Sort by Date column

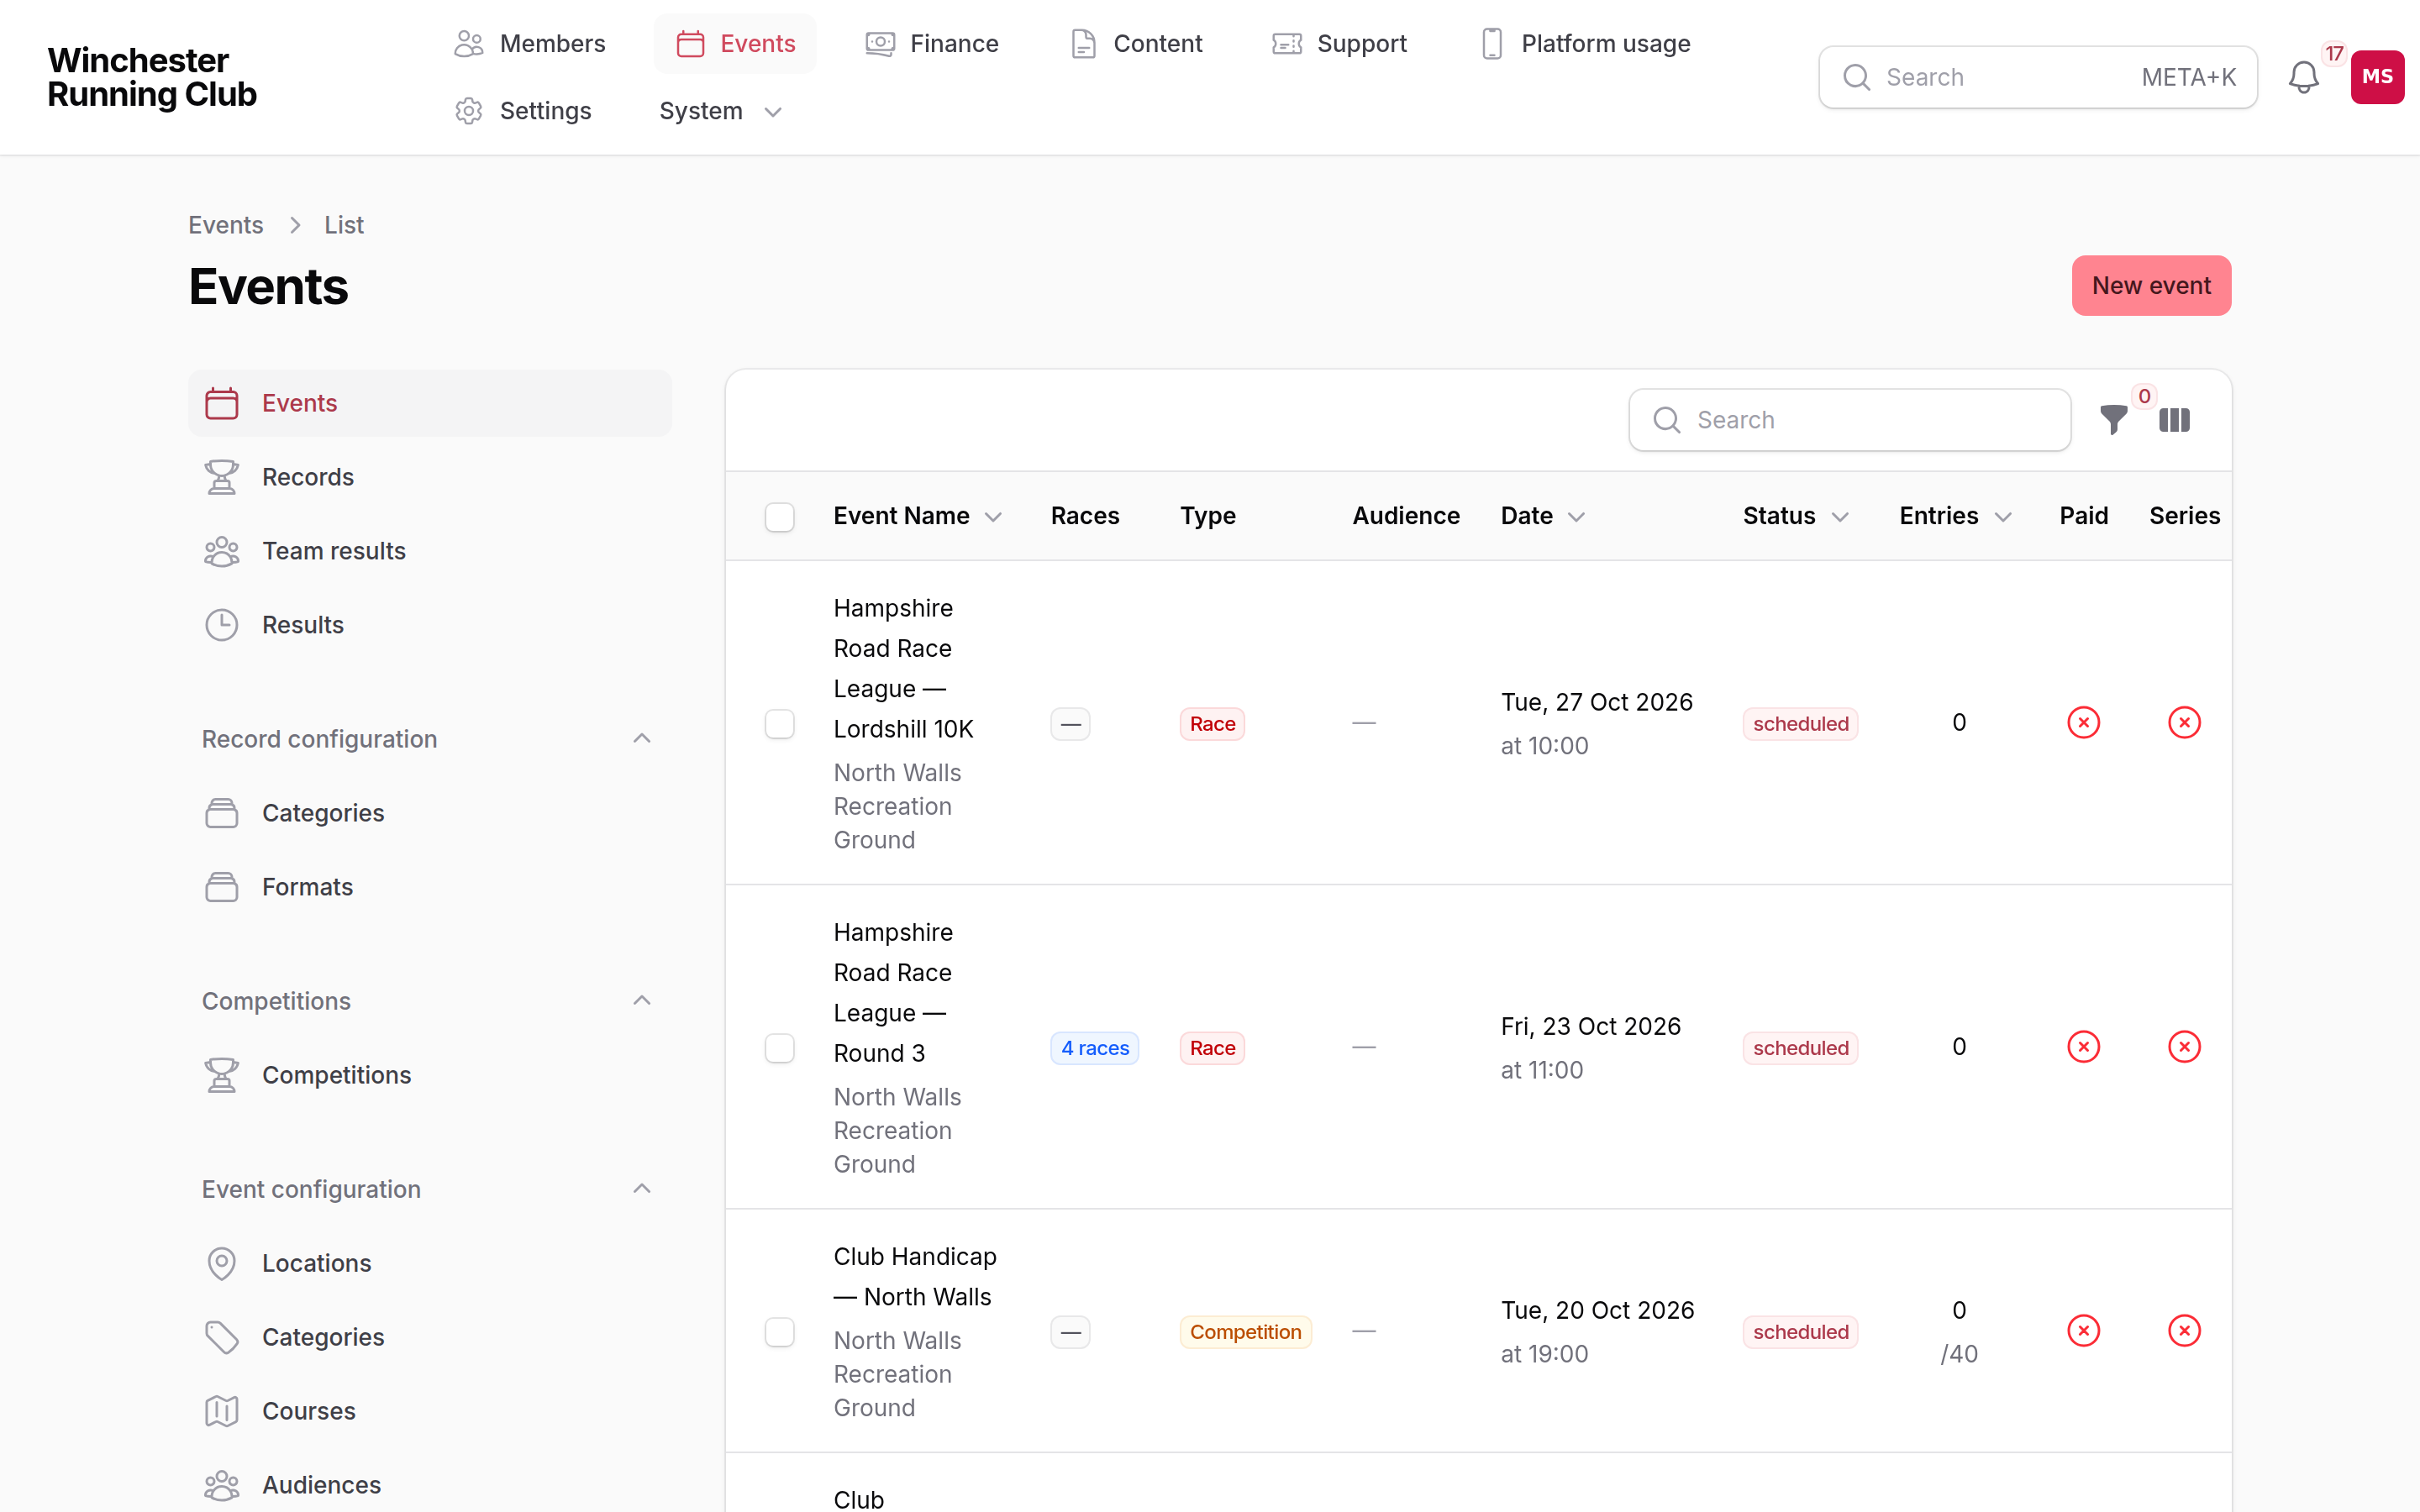1542,516
